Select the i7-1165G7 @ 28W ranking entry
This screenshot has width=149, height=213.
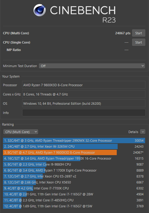(x=74, y=194)
